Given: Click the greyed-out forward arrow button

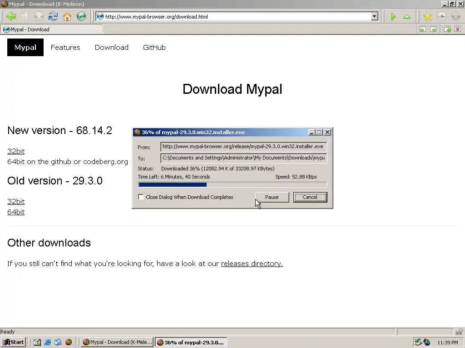Looking at the screenshot, I should click(x=25, y=17).
